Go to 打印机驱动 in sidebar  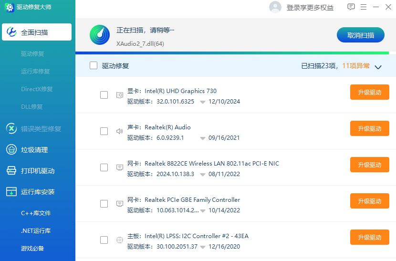tap(38, 171)
